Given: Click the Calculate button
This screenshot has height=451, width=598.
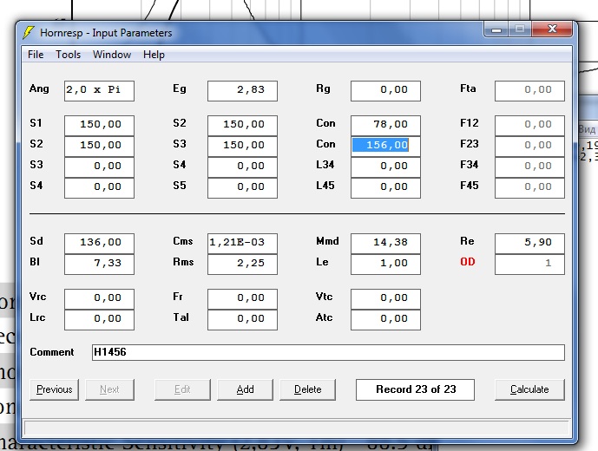Looking at the screenshot, I should tap(529, 389).
